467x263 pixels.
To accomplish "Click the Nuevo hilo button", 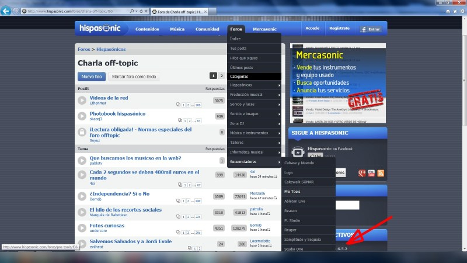I will click(x=92, y=77).
